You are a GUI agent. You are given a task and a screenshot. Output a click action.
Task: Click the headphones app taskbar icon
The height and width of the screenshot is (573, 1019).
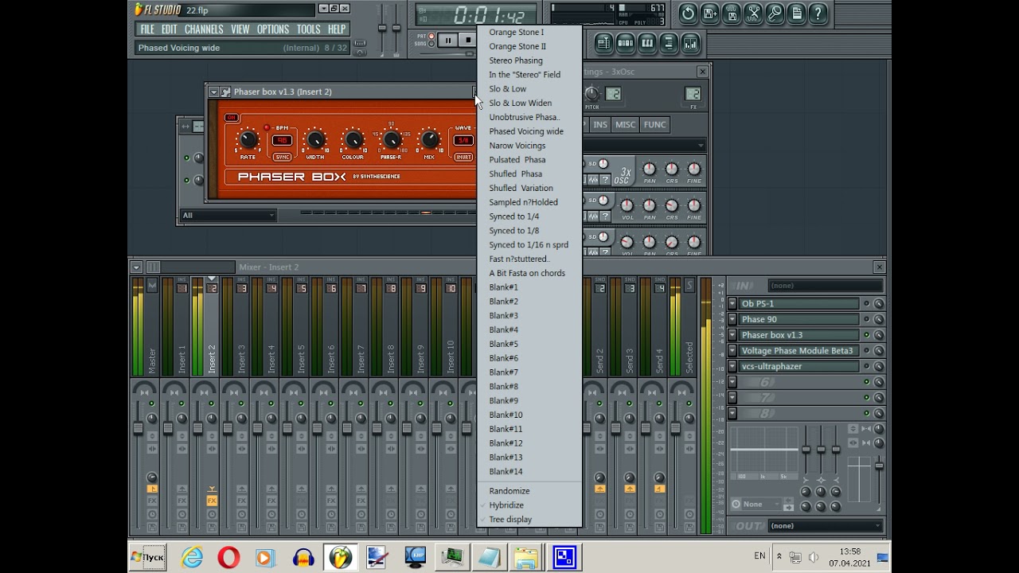click(303, 557)
